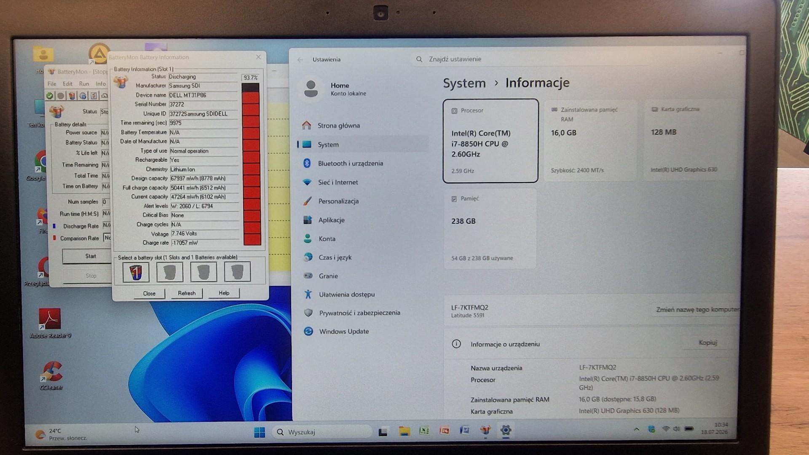Select the Pamięć 238 GB storage card
Screen dimensions: 809x455
click(490, 229)
